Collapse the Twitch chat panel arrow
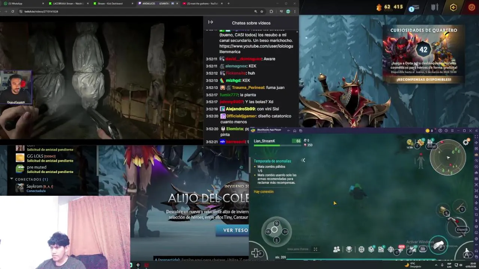This screenshot has width=479, height=269. [x=210, y=22]
